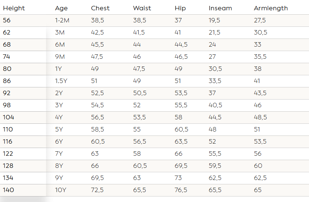The image size is (309, 202).
Task: Click inseam value 44,5 in 4Y row
Action: point(215,118)
